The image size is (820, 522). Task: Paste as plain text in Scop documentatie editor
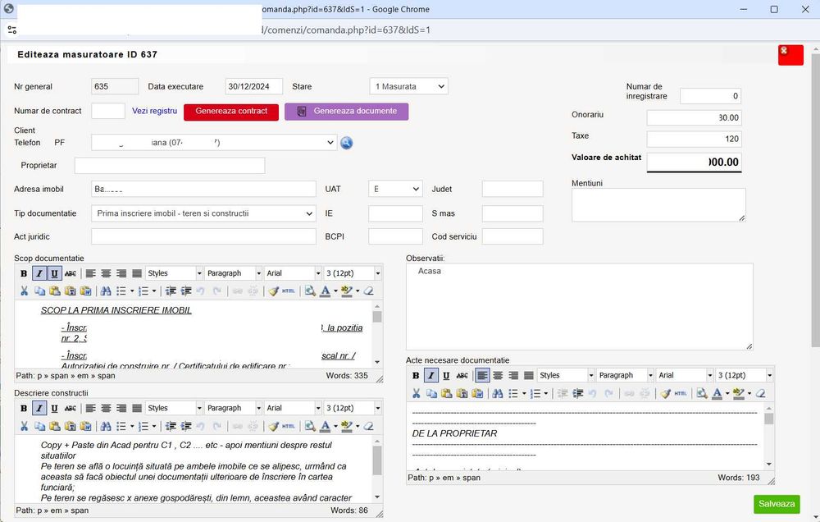pos(71,291)
